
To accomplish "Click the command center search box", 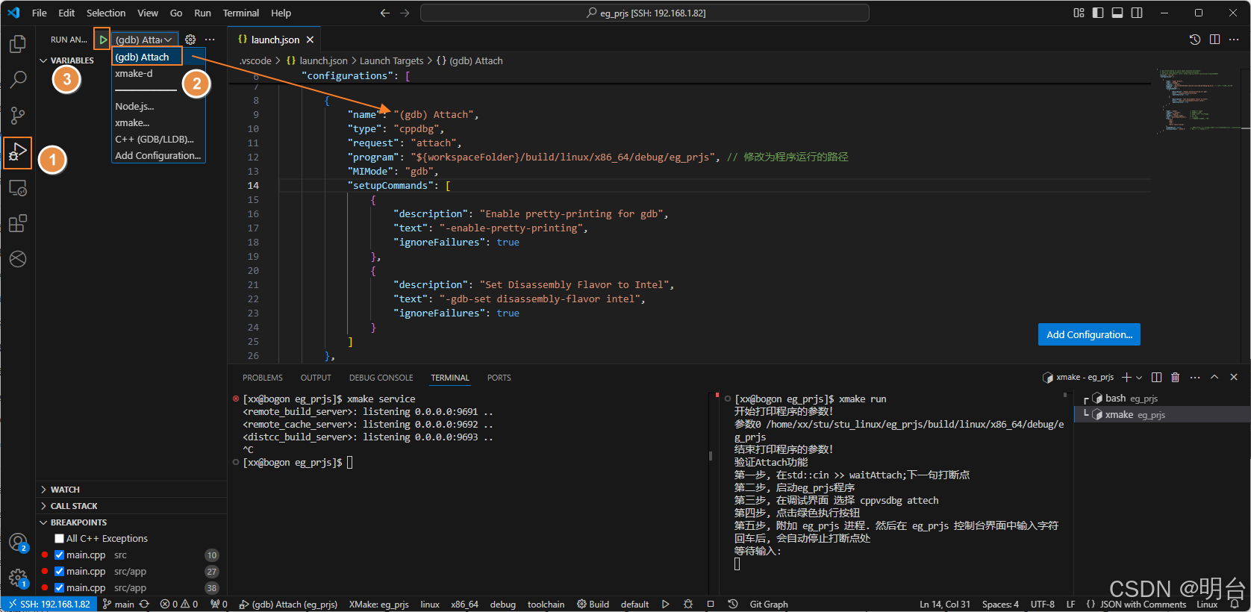I will [x=645, y=13].
